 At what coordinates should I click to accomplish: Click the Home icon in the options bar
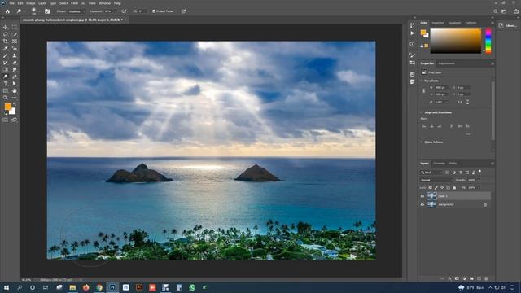coord(7,11)
